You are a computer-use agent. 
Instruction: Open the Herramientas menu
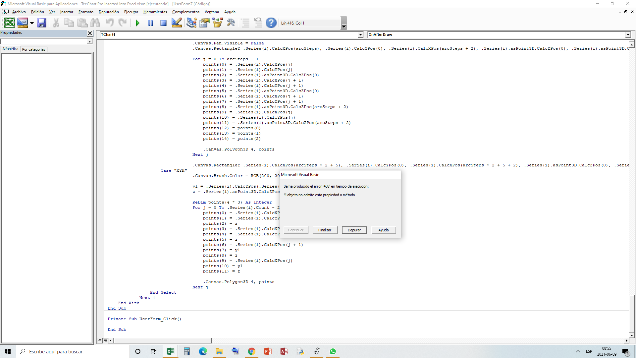tap(155, 12)
